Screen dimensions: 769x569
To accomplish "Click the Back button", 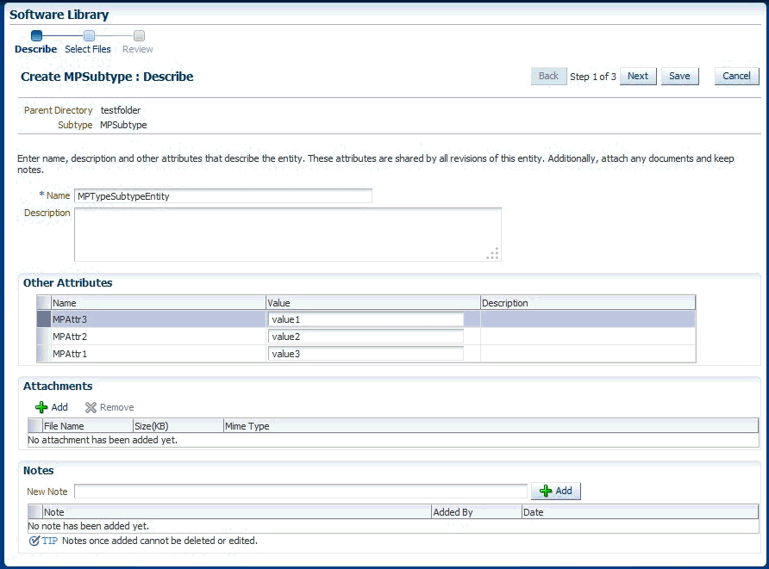I will point(549,77).
